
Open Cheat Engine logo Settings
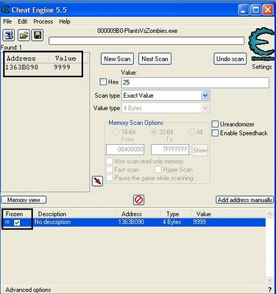point(261,45)
